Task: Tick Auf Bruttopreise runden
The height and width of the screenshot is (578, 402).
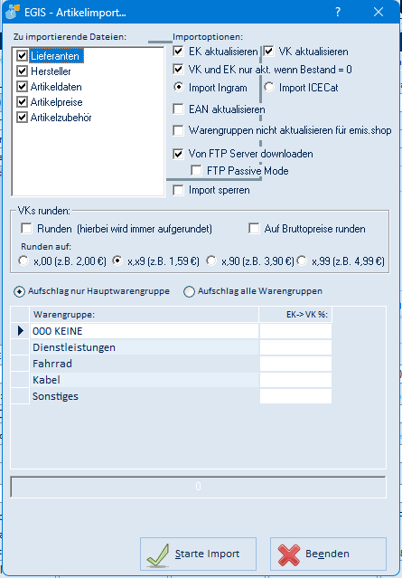Action: point(254,229)
